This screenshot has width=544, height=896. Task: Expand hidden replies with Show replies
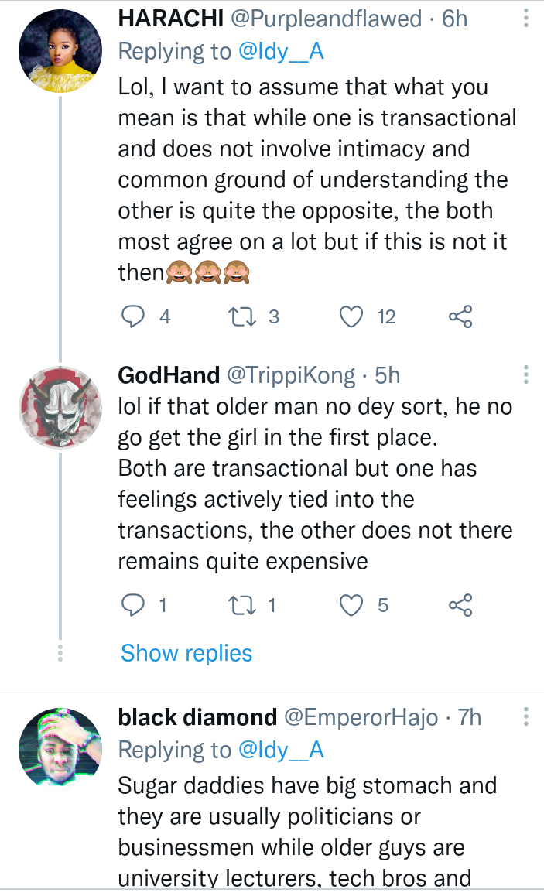click(x=186, y=653)
